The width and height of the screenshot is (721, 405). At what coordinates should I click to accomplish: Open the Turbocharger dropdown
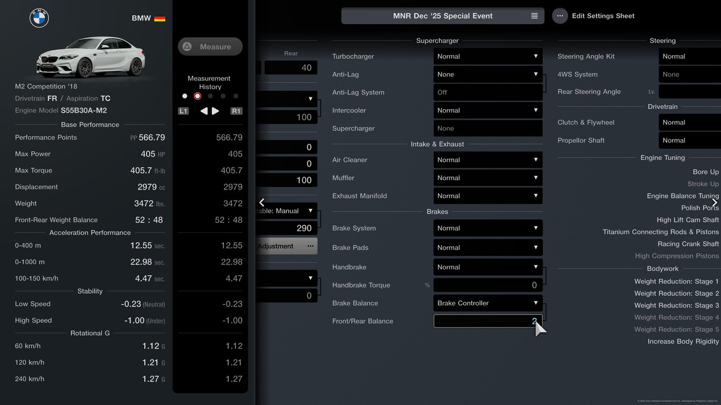pyautogui.click(x=487, y=56)
